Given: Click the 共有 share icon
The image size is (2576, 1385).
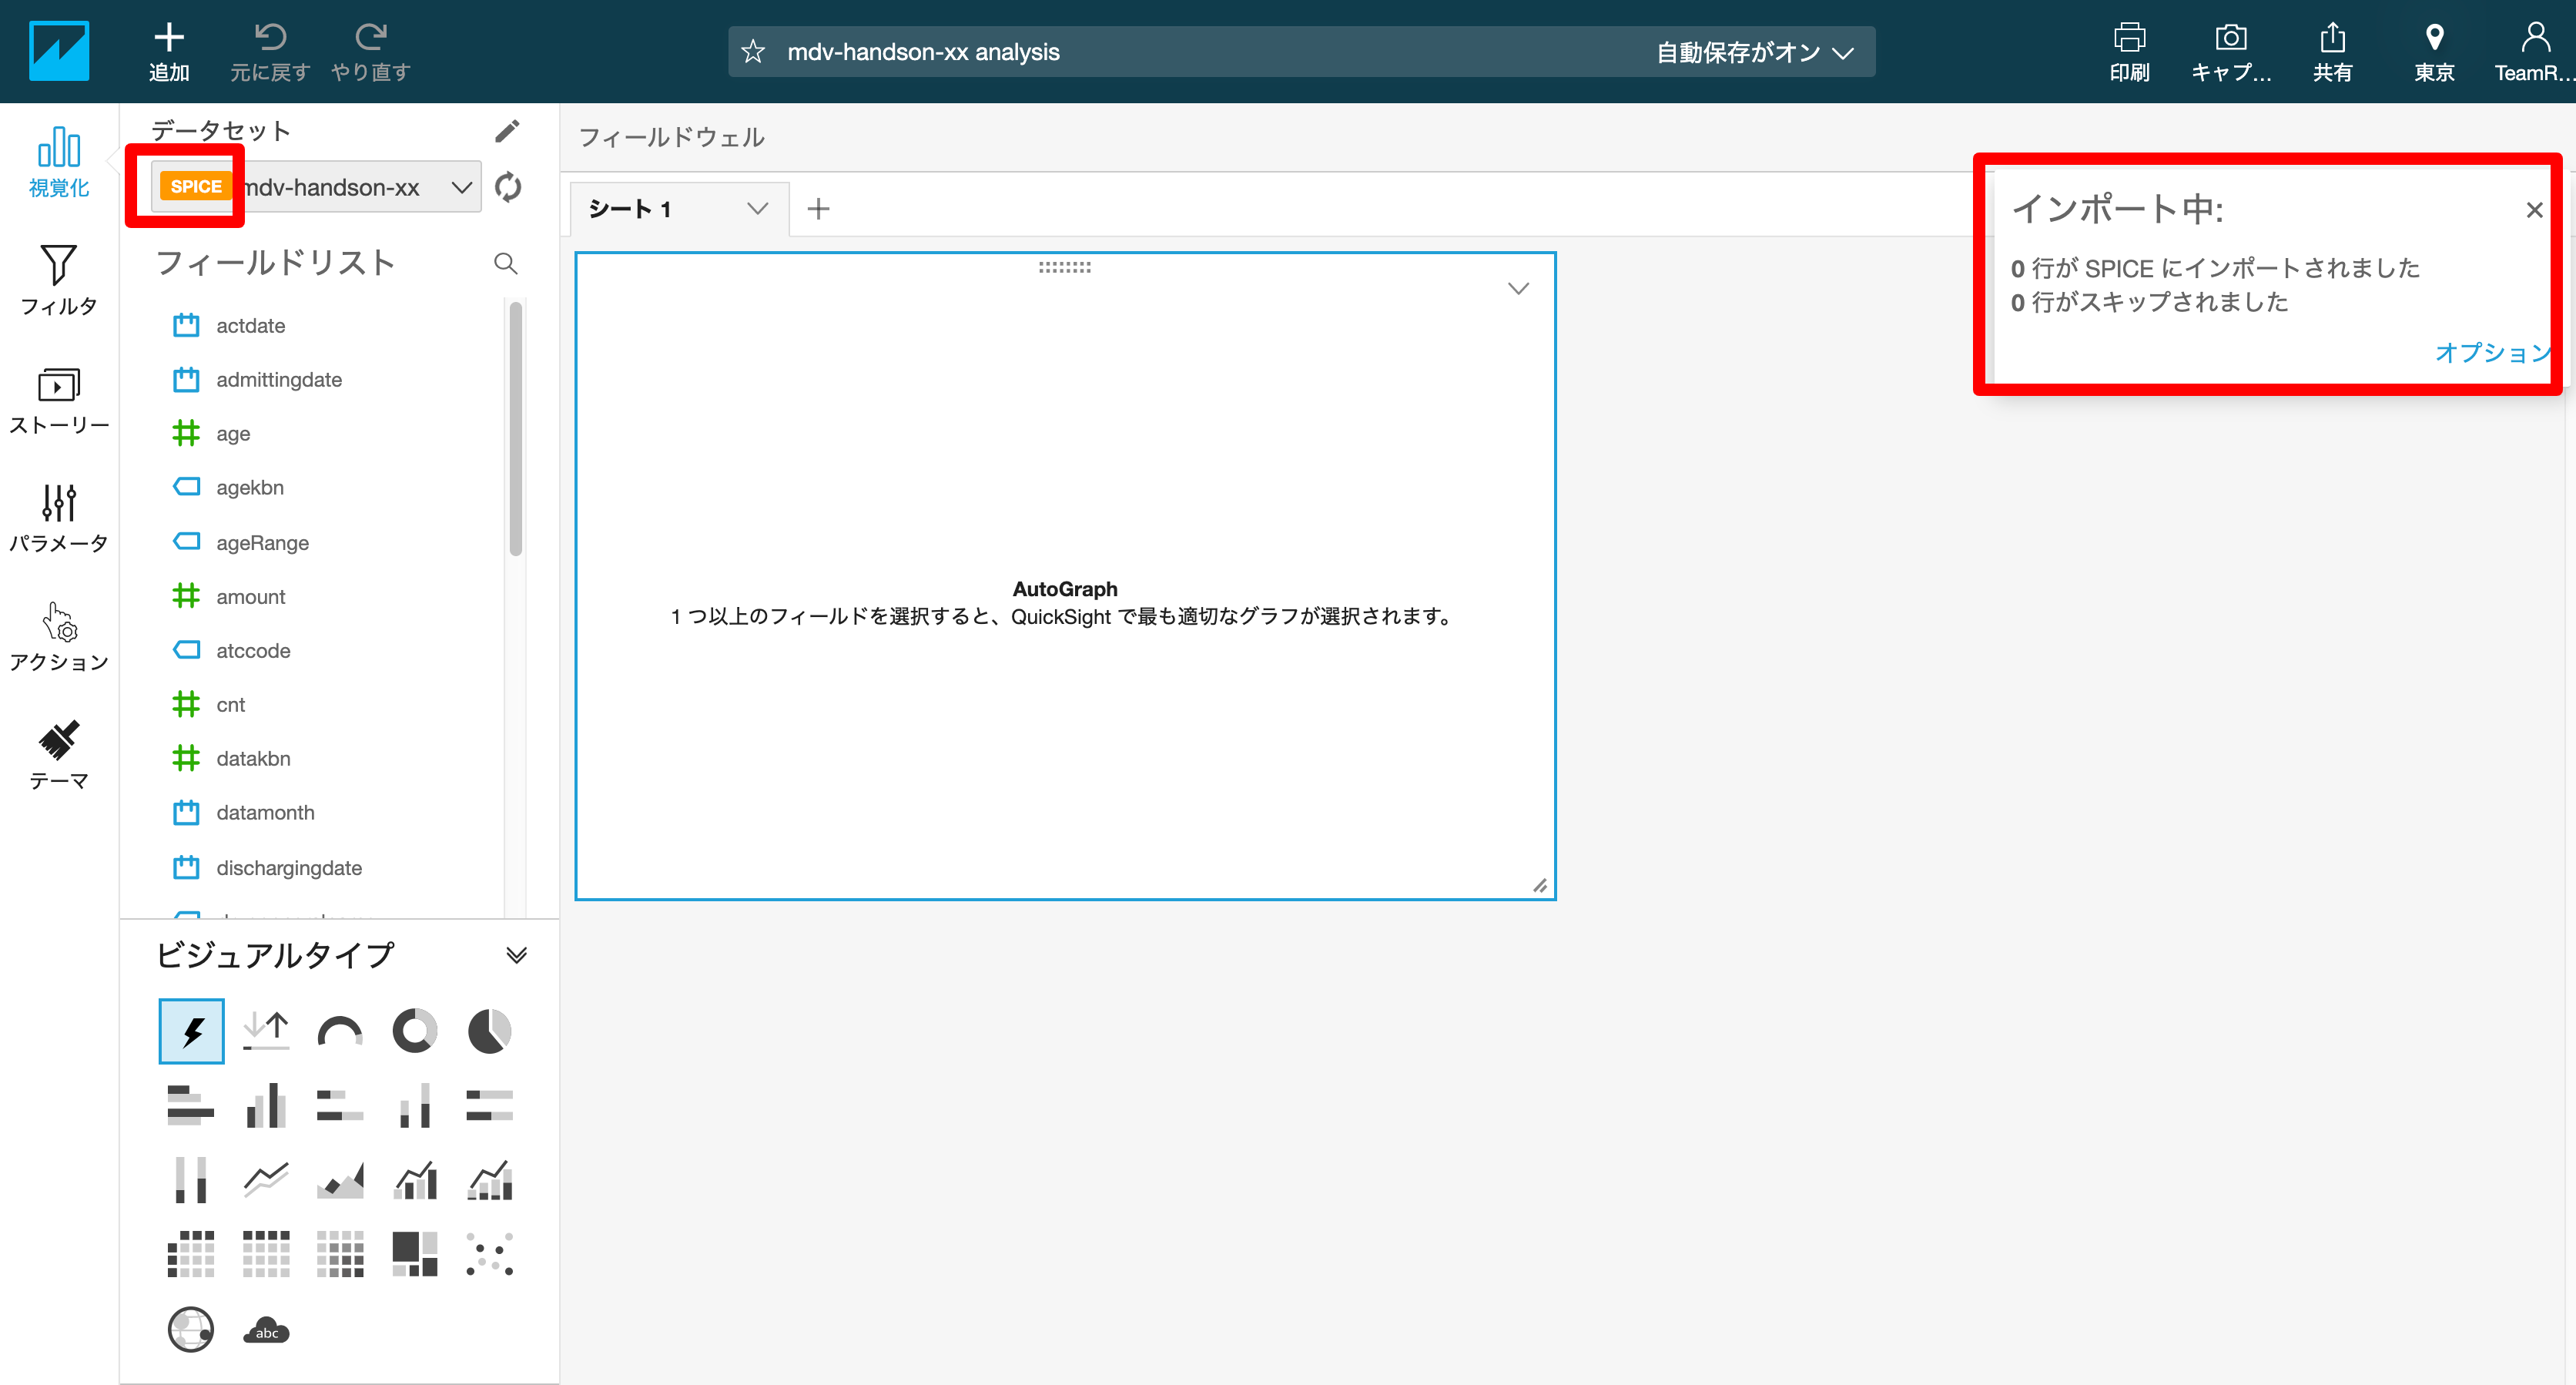Looking at the screenshot, I should click(x=2332, y=38).
